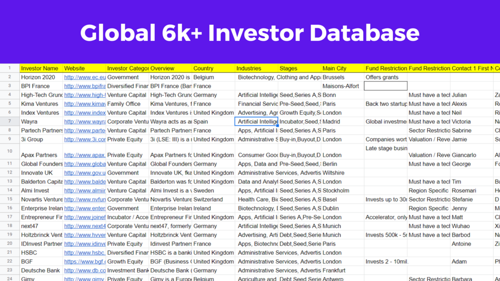Select the Ireland country cell
Screen dimensions: 500x281
point(213,208)
